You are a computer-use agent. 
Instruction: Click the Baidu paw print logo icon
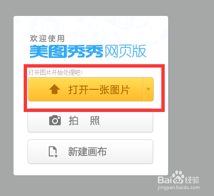[x=178, y=177]
